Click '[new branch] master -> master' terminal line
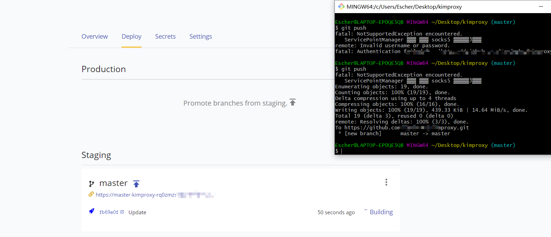This screenshot has width=551, height=237. click(394, 134)
